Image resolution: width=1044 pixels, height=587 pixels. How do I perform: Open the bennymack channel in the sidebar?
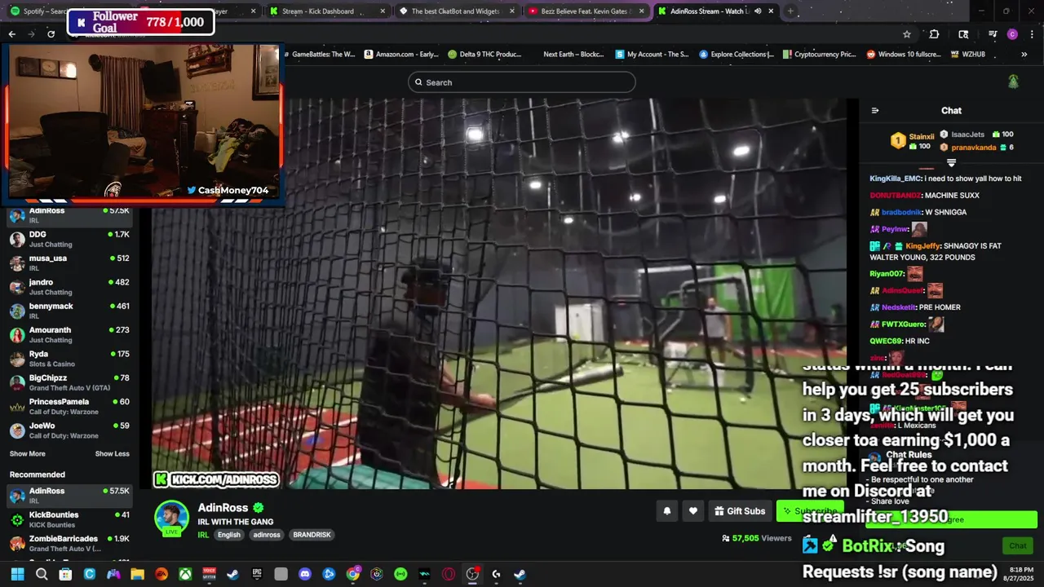69,311
